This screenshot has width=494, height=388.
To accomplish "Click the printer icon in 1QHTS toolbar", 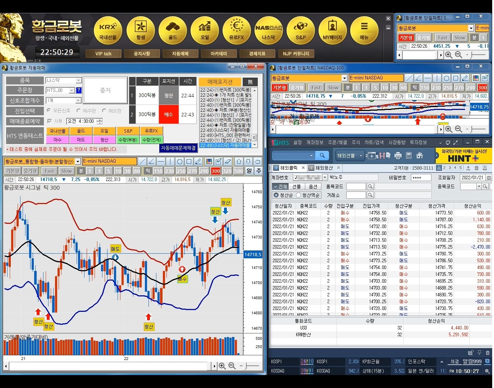I will pyautogui.click(x=398, y=156).
